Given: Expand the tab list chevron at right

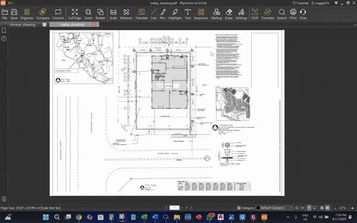Looking at the screenshot, I should click(355, 25).
